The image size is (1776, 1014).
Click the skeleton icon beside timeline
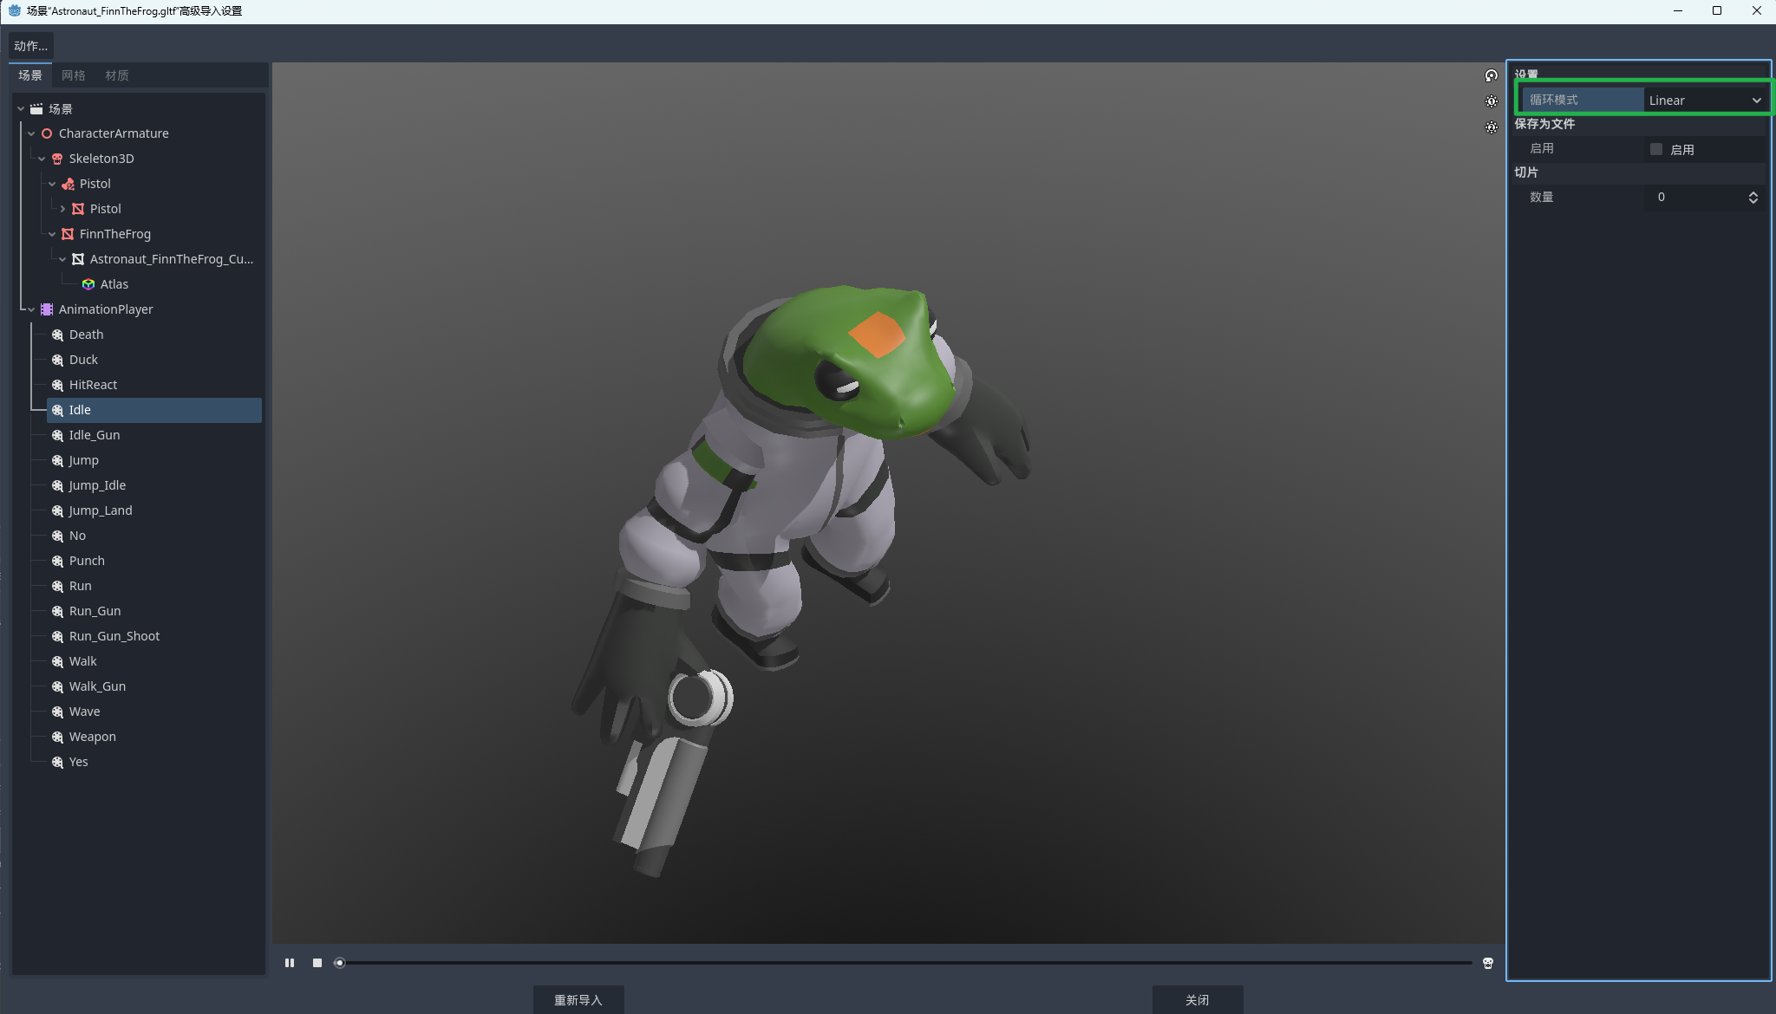[1488, 963]
